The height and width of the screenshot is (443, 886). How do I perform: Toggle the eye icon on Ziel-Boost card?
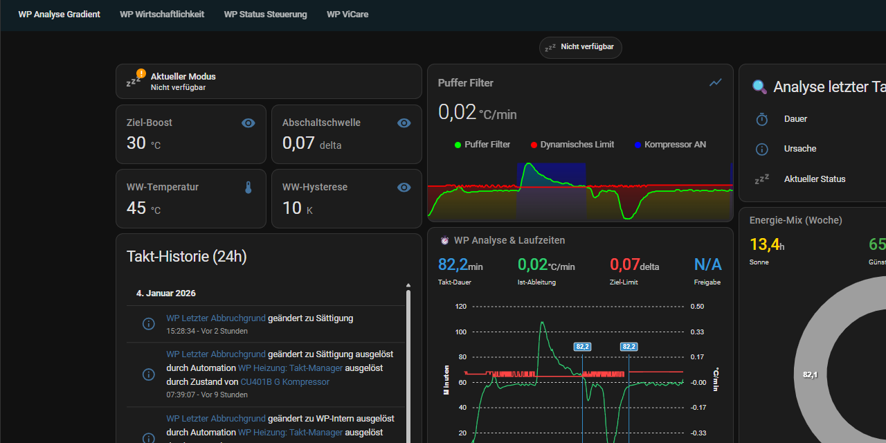(248, 123)
